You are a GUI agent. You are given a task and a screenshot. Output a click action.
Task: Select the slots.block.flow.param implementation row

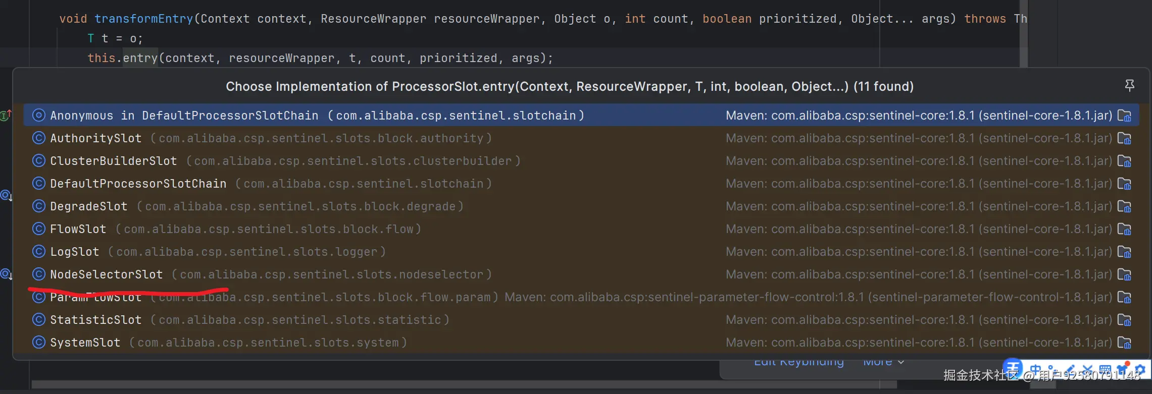(x=581, y=297)
